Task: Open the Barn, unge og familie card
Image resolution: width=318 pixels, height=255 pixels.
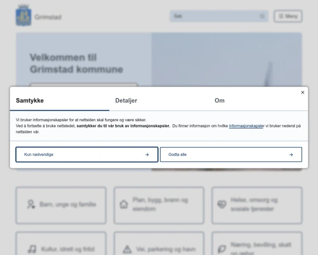Action: point(61,206)
